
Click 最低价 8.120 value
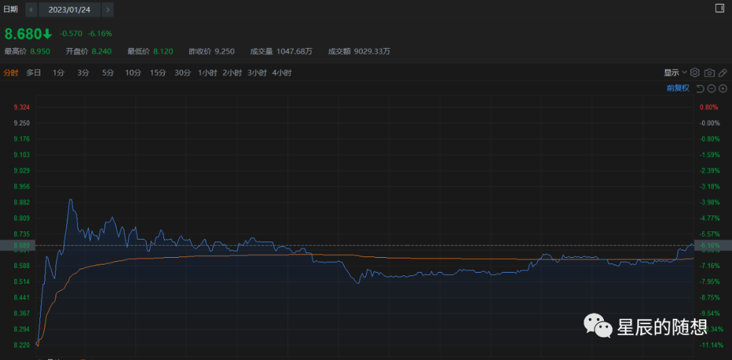(x=163, y=51)
